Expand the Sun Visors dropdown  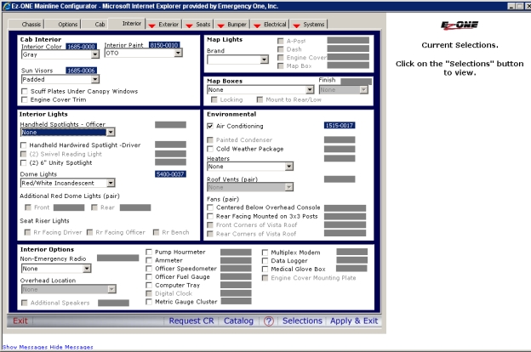click(x=95, y=79)
